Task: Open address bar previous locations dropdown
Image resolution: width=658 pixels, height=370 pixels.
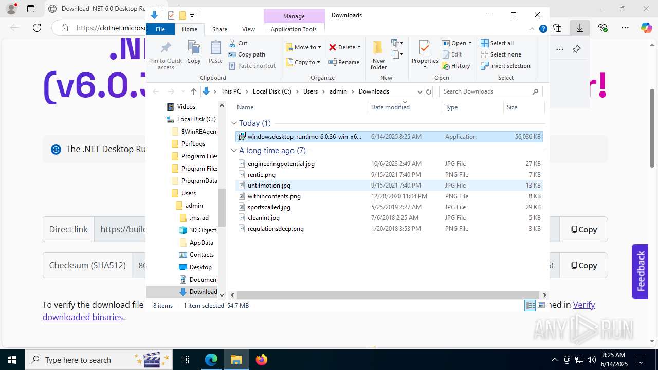Action: coord(419,91)
